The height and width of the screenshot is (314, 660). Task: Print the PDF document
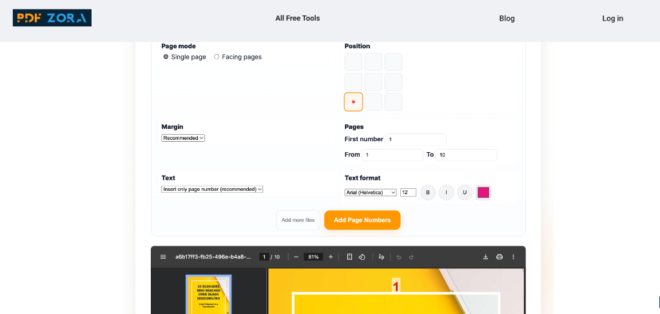pos(500,257)
